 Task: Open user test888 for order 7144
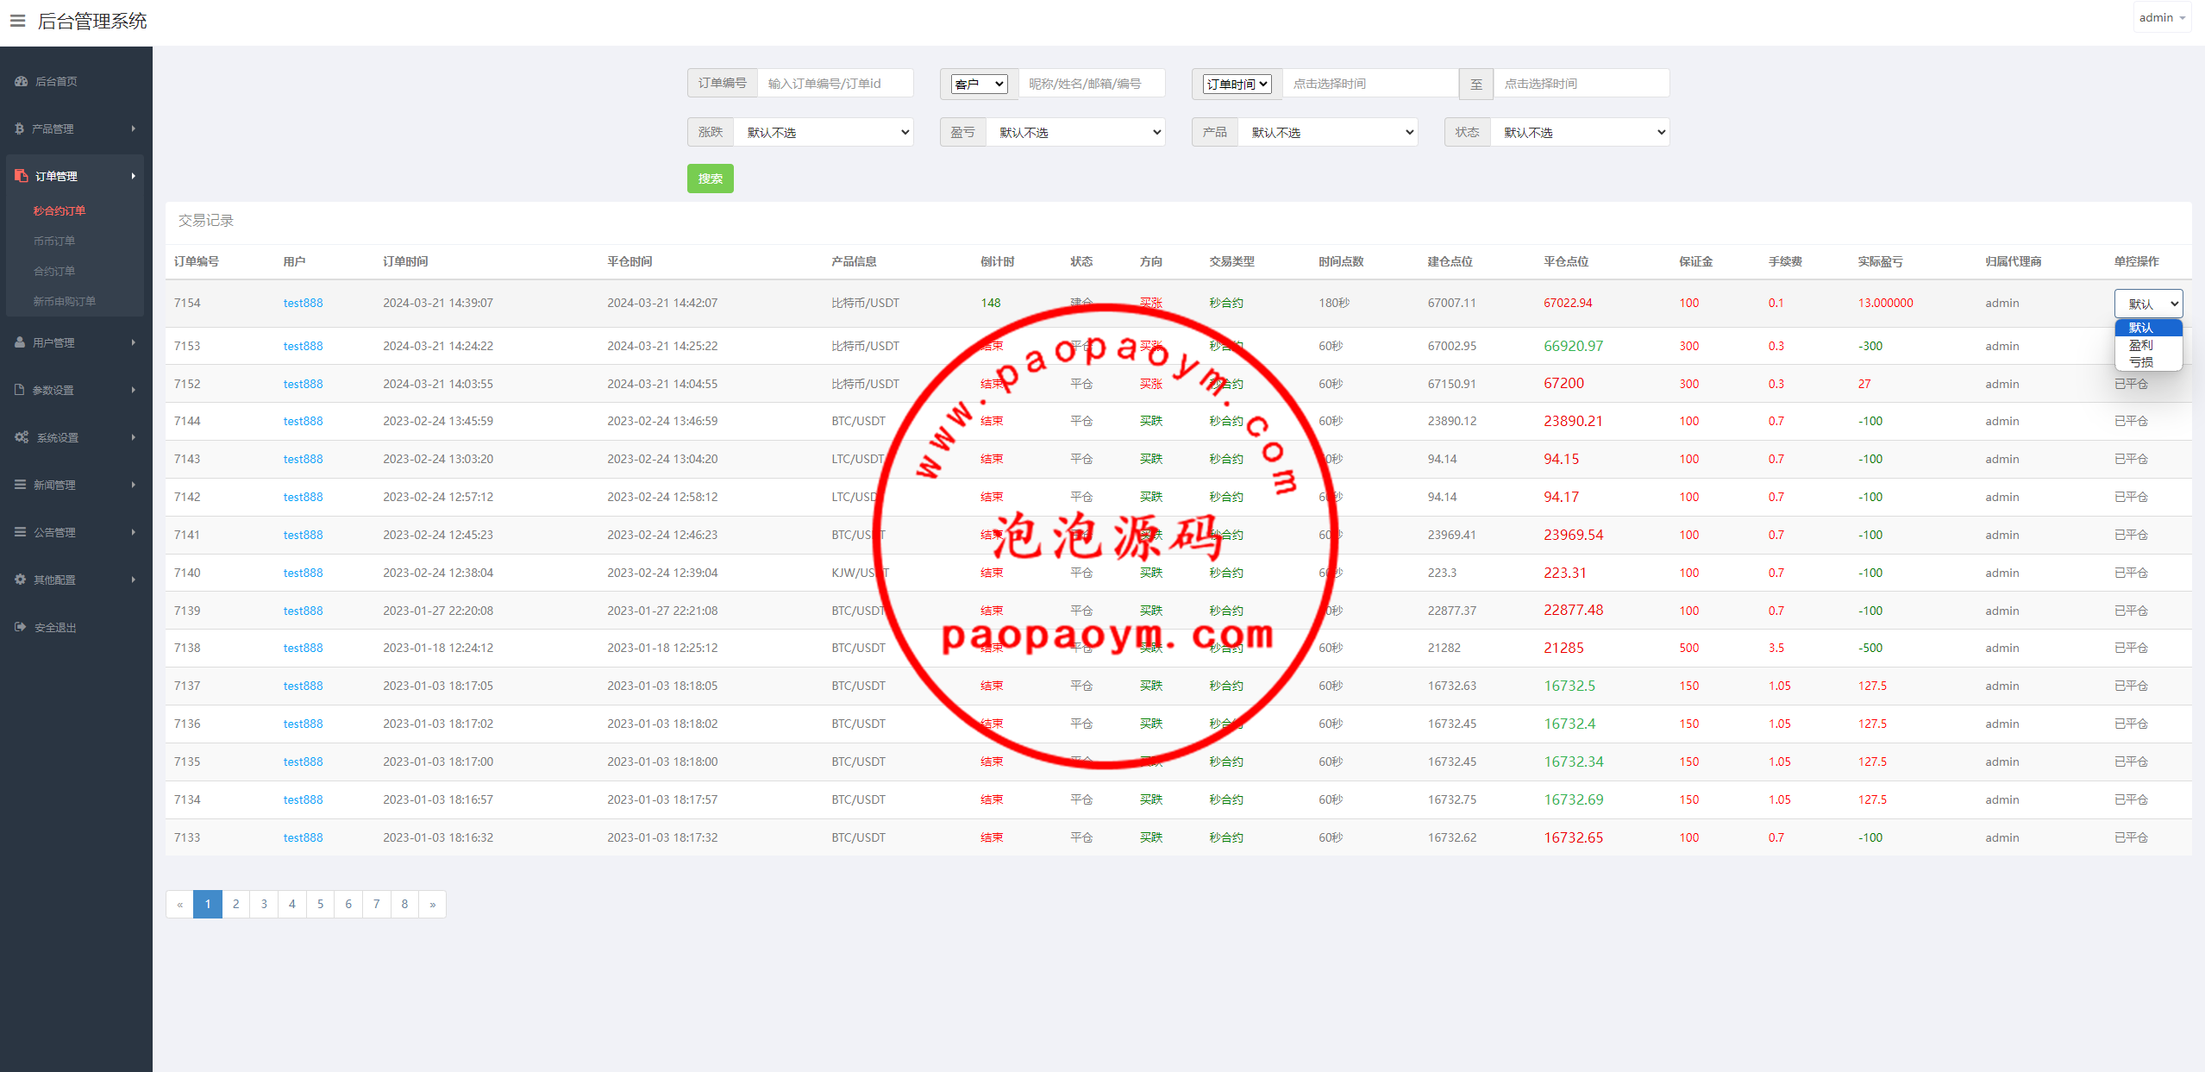[303, 421]
